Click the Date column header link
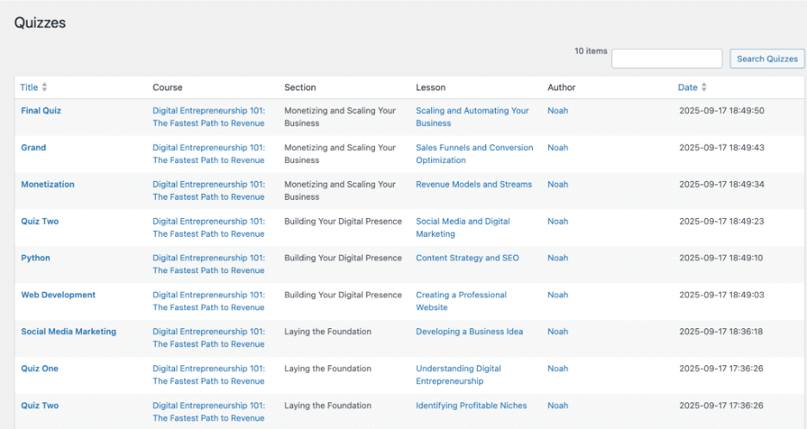 [688, 88]
